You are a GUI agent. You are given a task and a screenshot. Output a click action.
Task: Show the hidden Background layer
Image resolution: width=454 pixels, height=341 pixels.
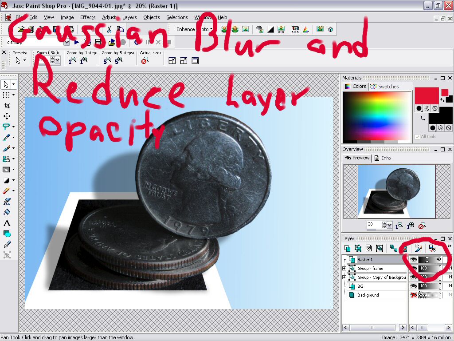[414, 295]
